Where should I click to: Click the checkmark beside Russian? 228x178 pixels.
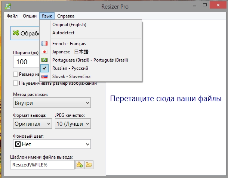click(44, 68)
